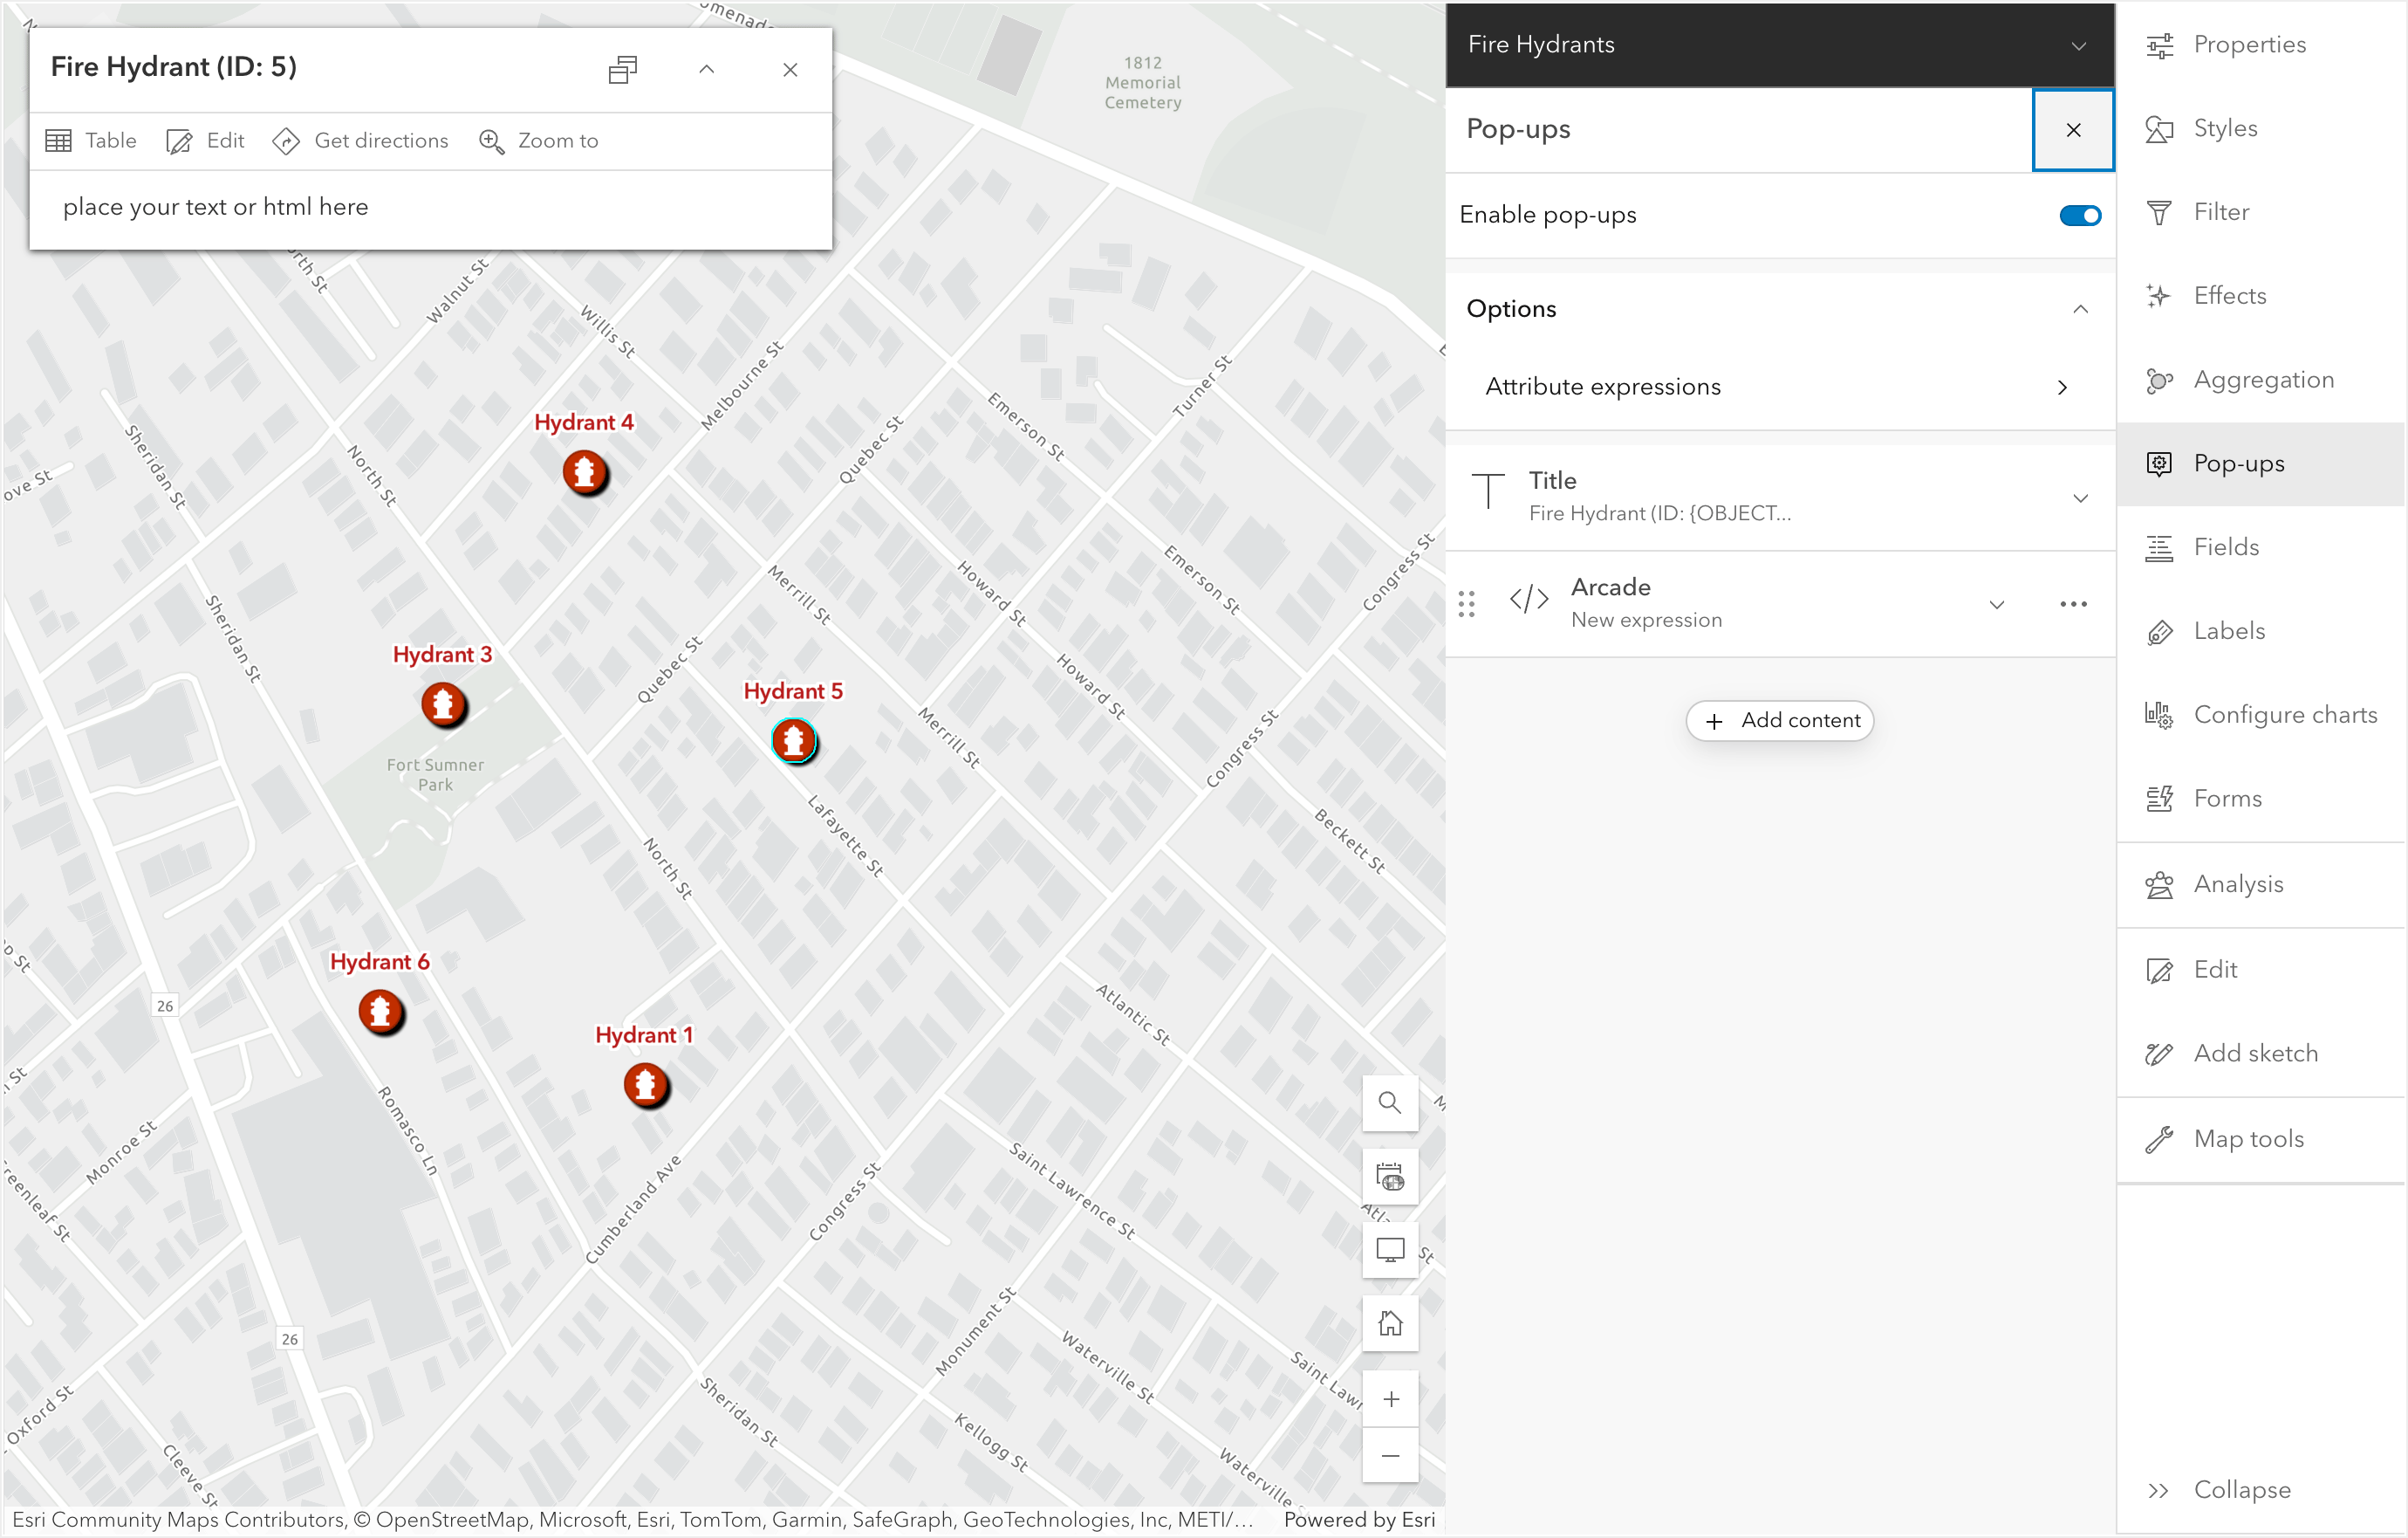Open the Fields panel

point(2226,546)
